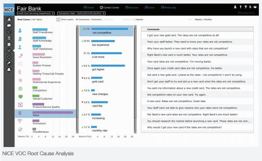This screenshot has width=262, height=161.
Task: Select the scatter-dots analysis icon in left sidebar
Action: (x=9, y=50)
